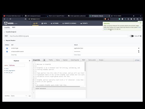
Task: Open the REMOTE SCHEMAS tab
Action: pos(69,23)
